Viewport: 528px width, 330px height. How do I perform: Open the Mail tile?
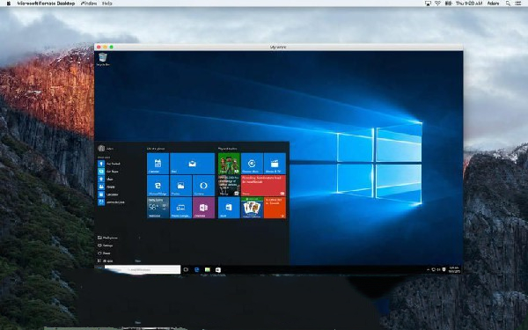192,164
